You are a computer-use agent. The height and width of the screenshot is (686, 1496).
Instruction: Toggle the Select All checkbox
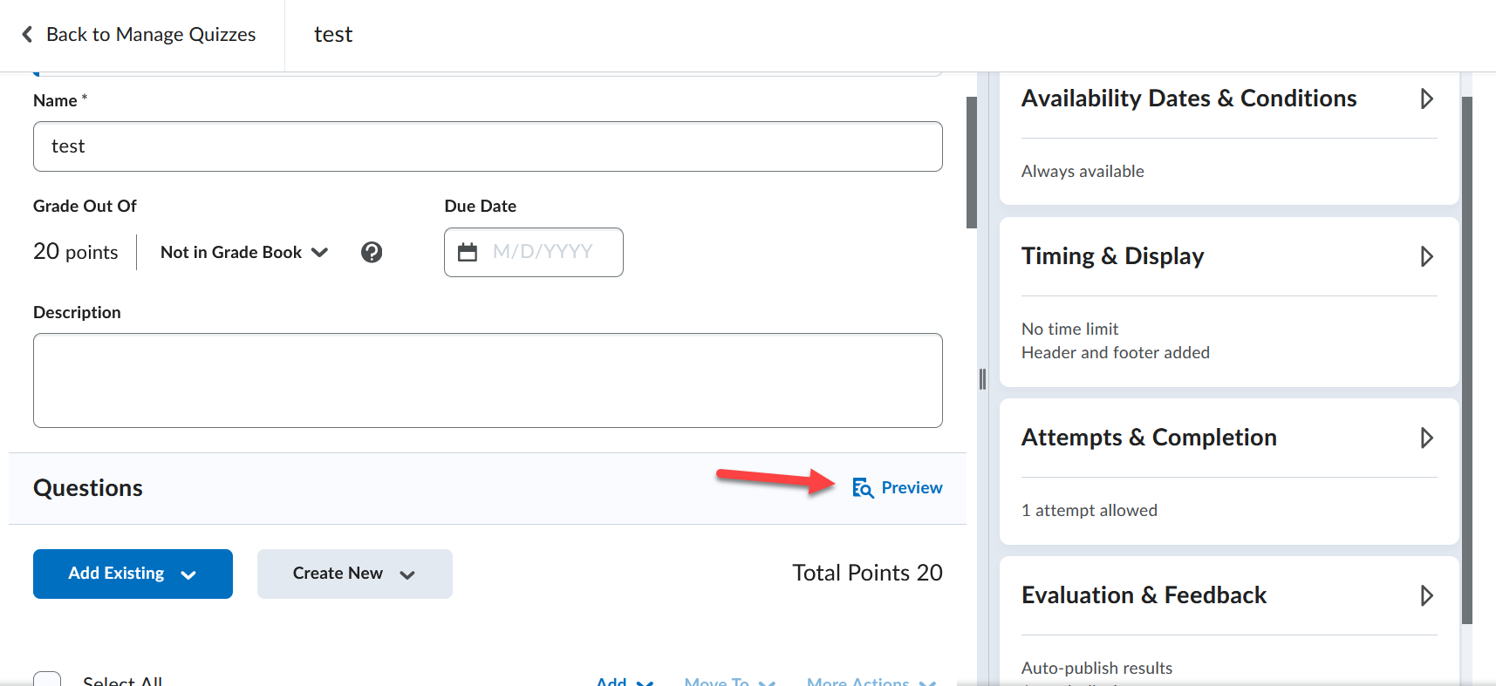(47, 680)
